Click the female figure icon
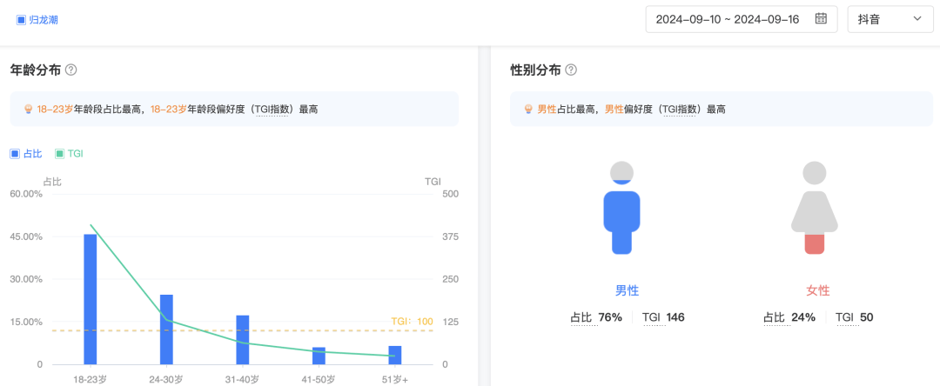Screen dimensions: 940x386 [814, 207]
